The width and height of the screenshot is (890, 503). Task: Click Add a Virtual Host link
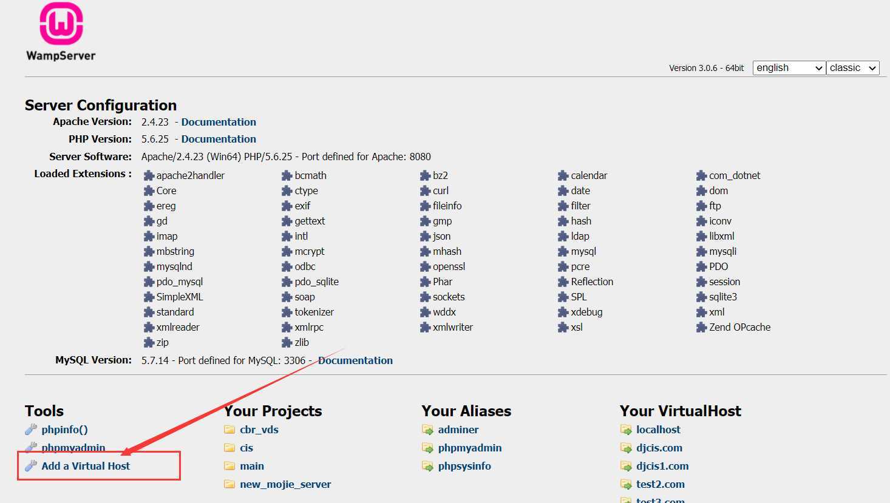point(86,466)
